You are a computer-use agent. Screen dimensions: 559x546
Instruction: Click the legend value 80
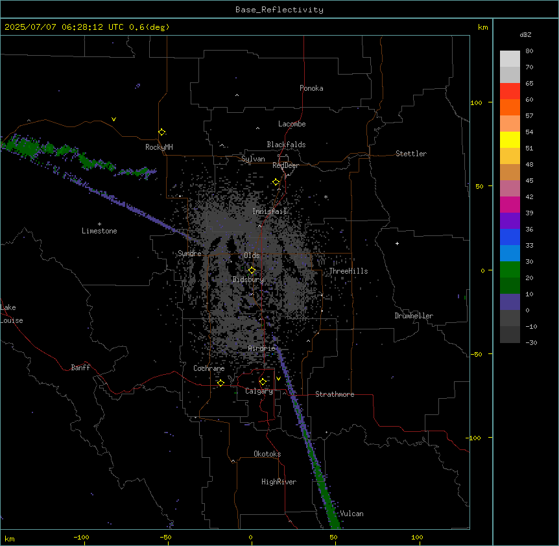[x=529, y=51]
